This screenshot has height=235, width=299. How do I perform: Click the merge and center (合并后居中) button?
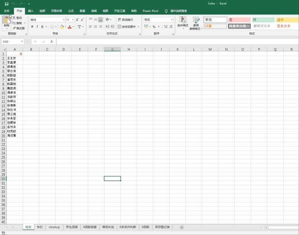coord(127,27)
